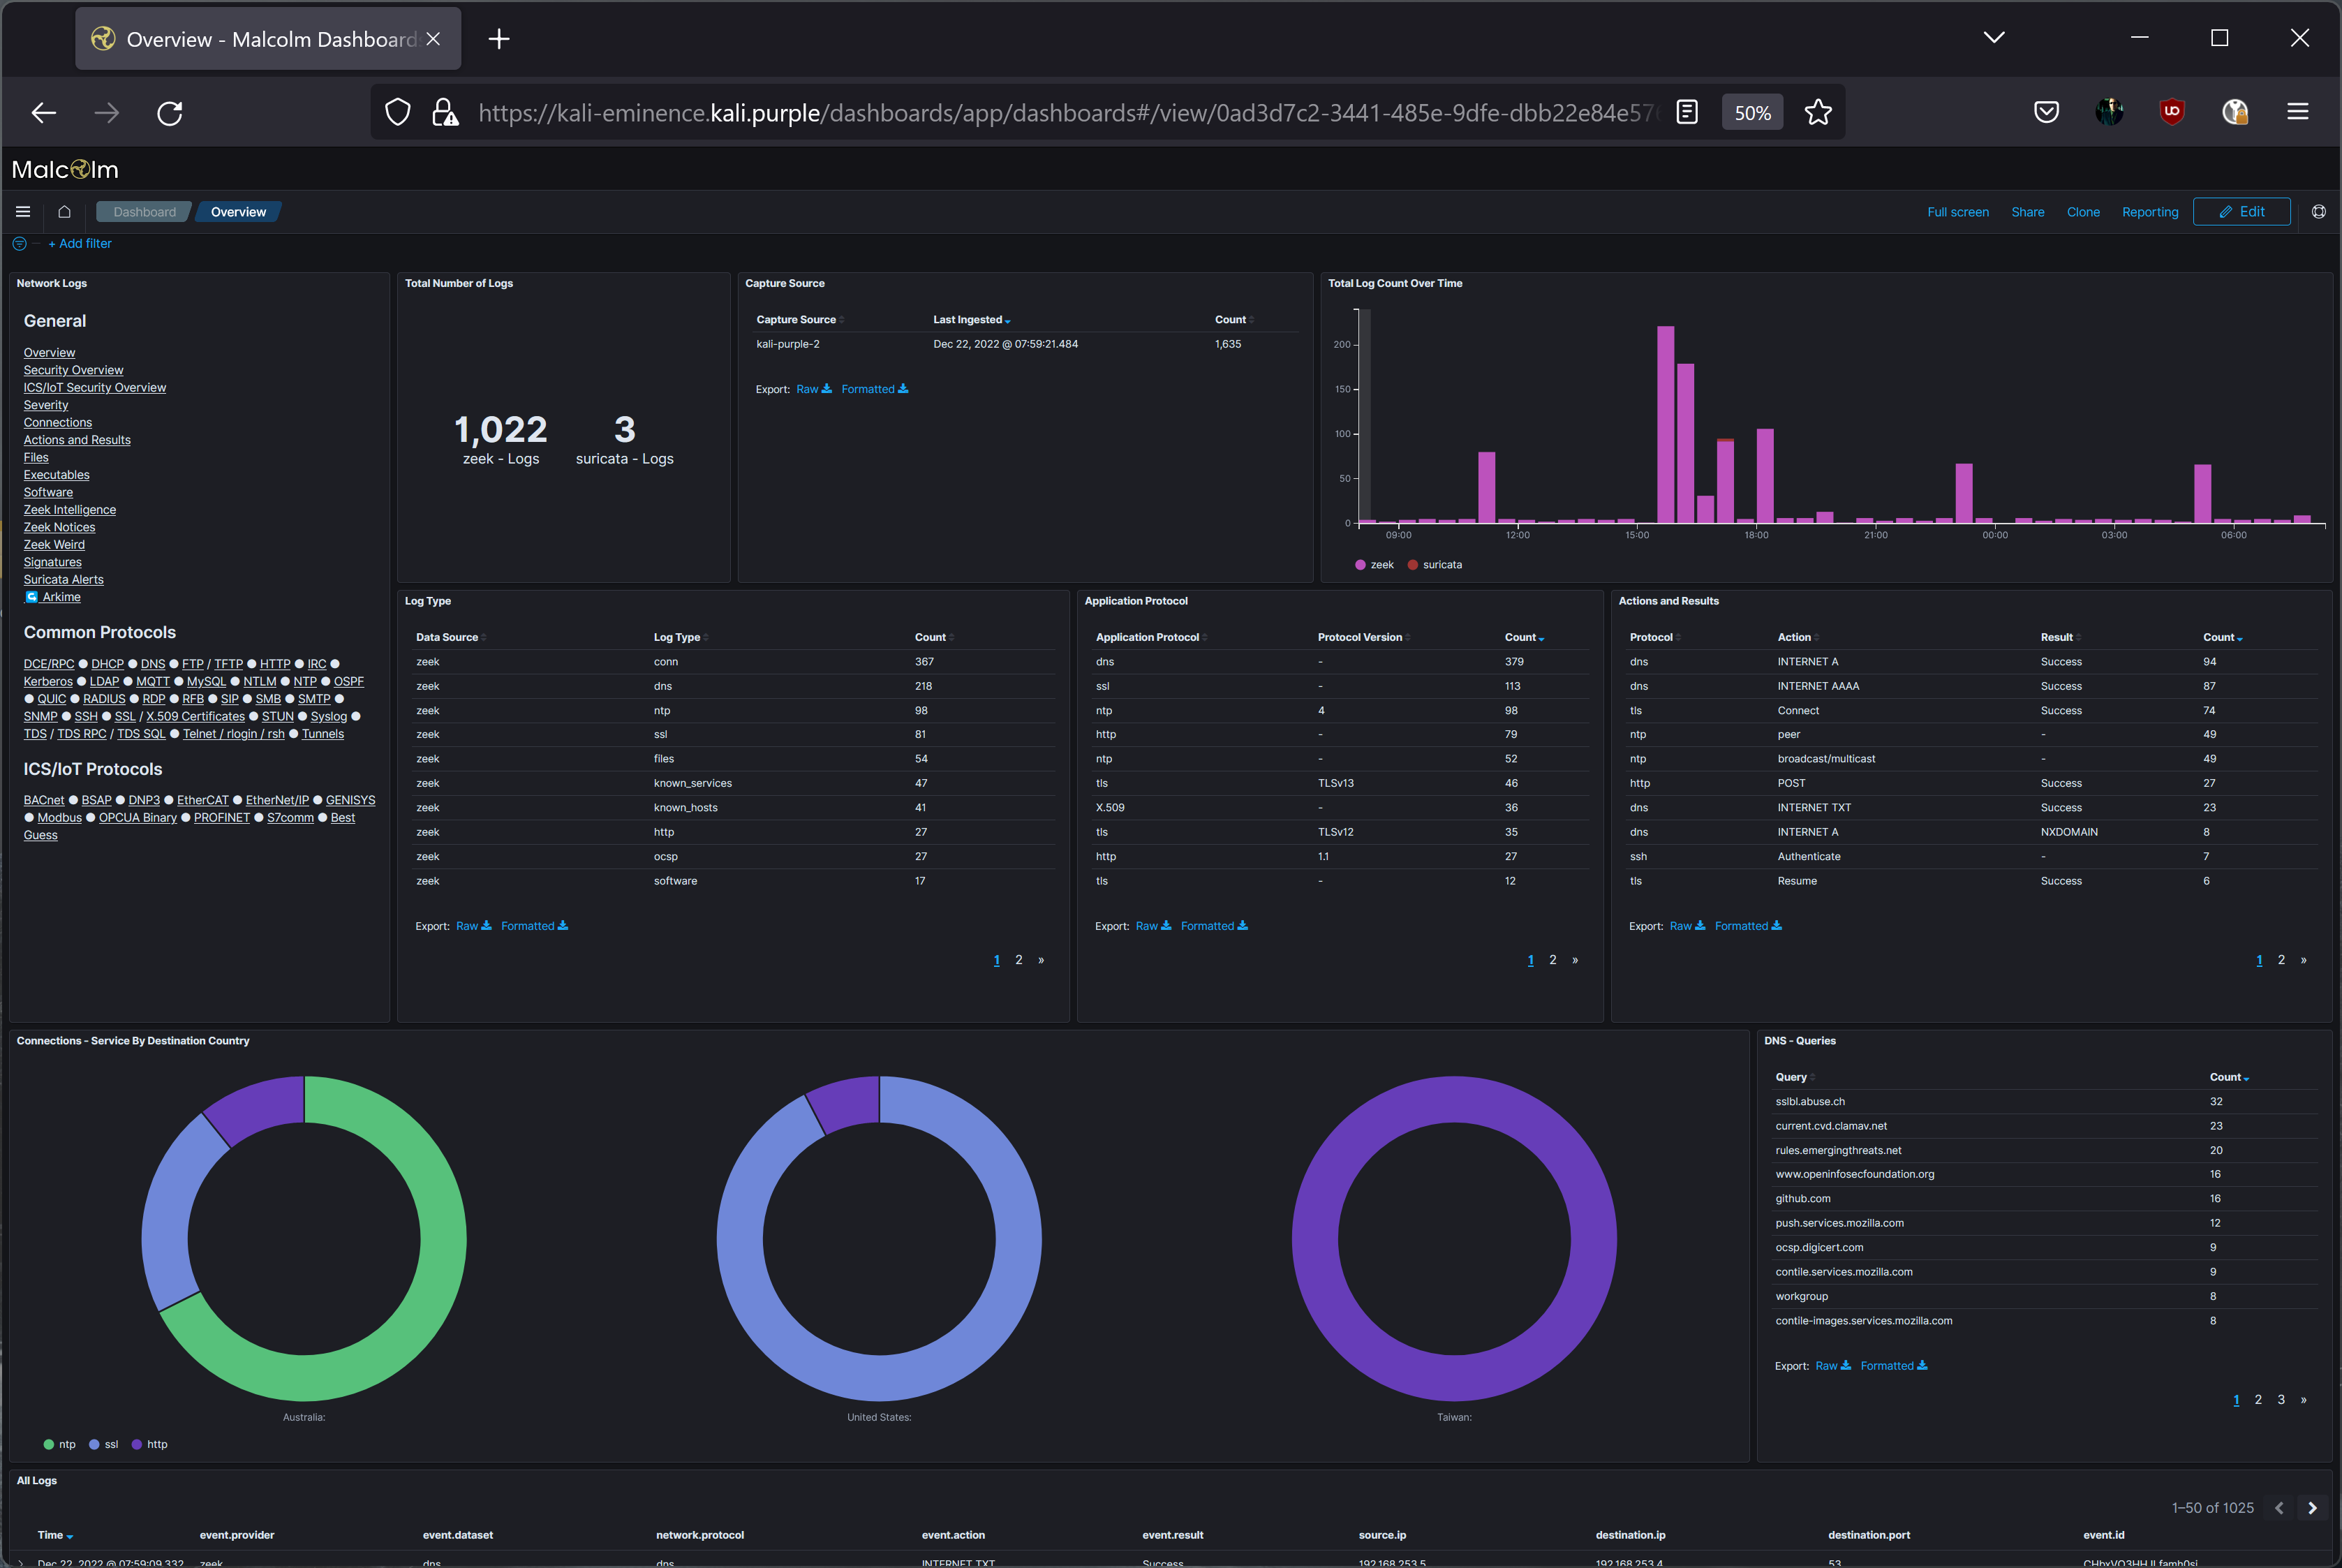Go to page 2 of DNS Queries
The width and height of the screenshot is (2342, 1568).
point(2258,1400)
